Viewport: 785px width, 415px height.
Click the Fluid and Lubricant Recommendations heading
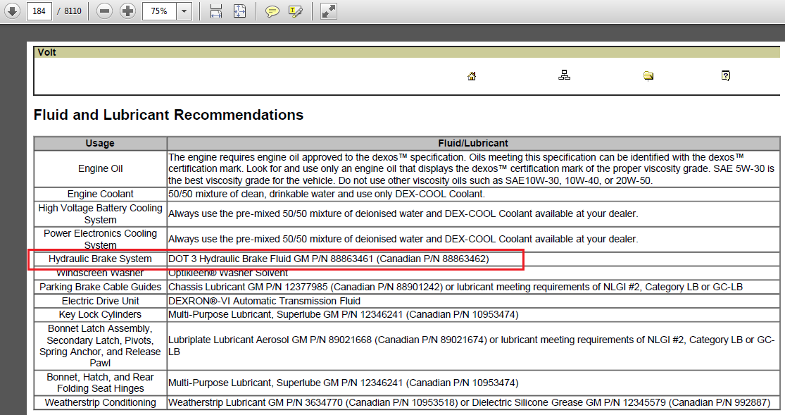point(168,115)
